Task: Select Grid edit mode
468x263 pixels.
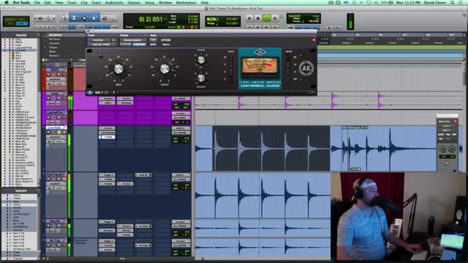Action: tap(22, 24)
